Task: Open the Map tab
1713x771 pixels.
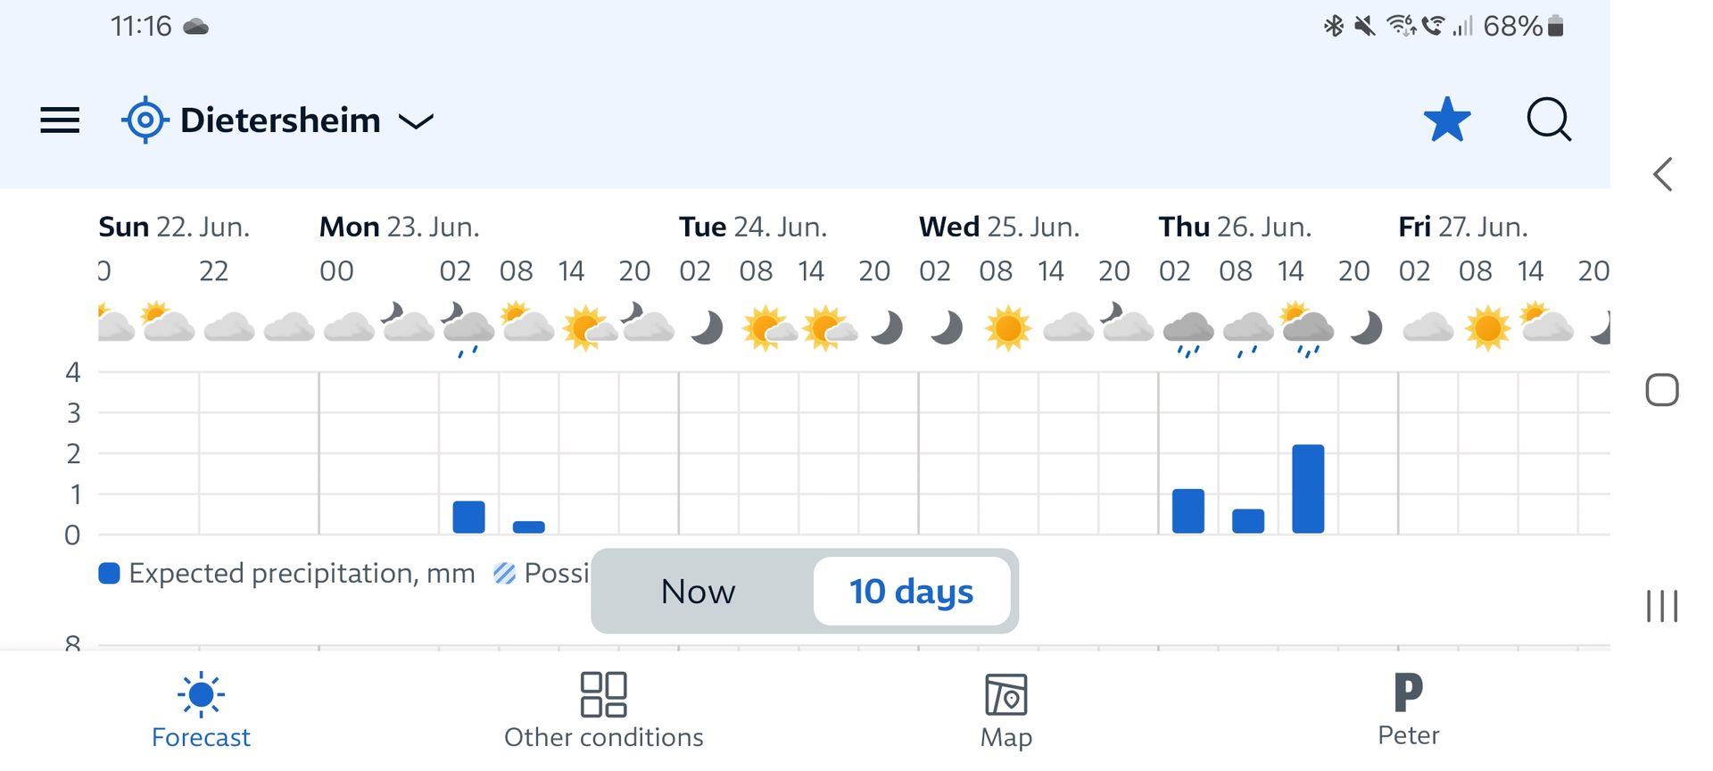Action: [x=1006, y=710]
